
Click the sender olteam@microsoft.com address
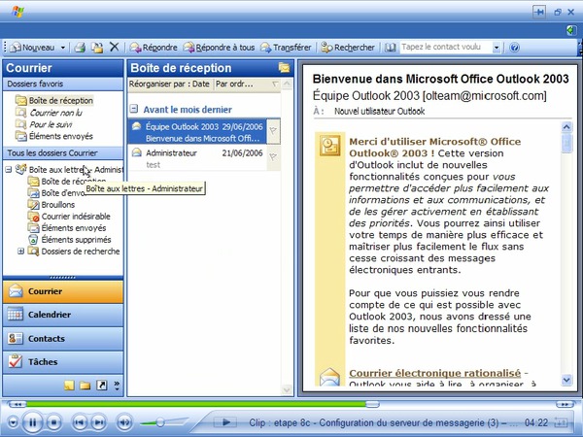pos(485,96)
